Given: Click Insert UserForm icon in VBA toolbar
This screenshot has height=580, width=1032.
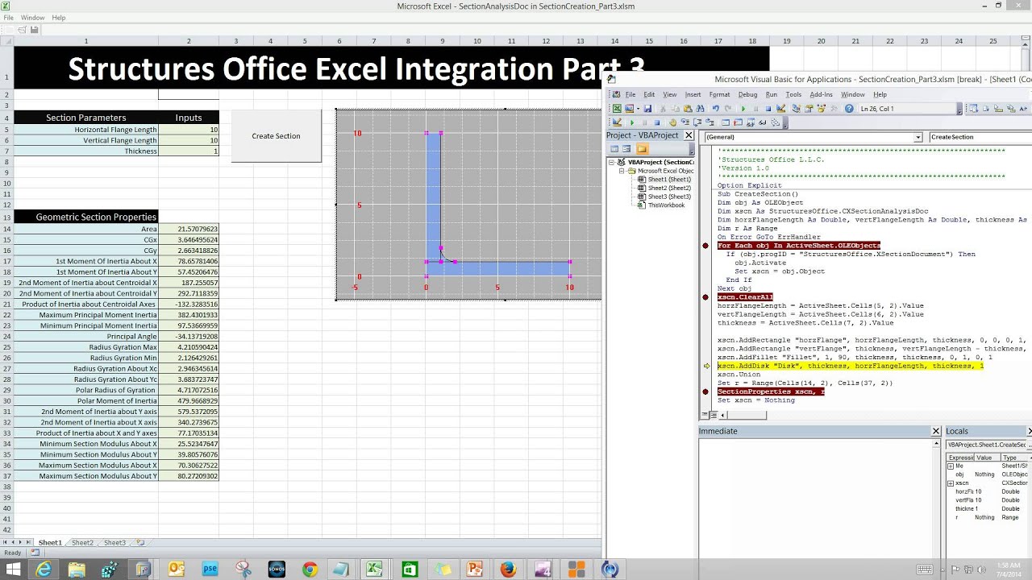Looking at the screenshot, I should click(x=629, y=109).
